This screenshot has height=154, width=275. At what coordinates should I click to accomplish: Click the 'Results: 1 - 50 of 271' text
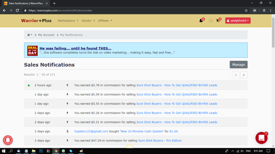coord(40,75)
